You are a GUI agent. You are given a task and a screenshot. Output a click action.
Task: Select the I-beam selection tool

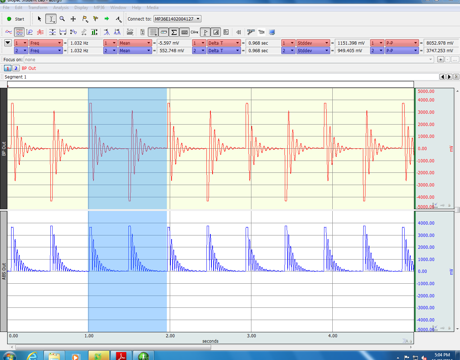[x=51, y=19]
